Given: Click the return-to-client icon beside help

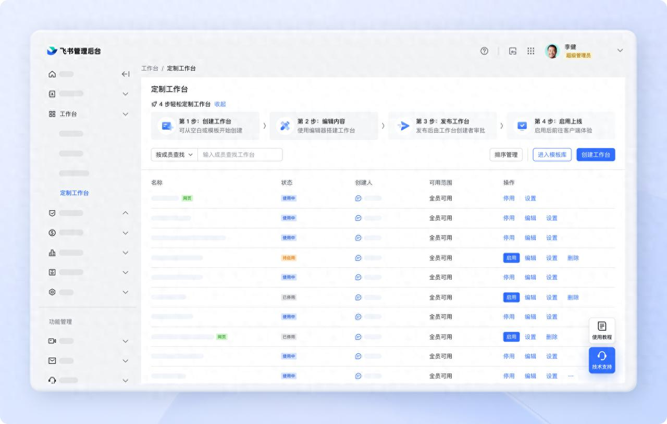Looking at the screenshot, I should click(x=513, y=51).
